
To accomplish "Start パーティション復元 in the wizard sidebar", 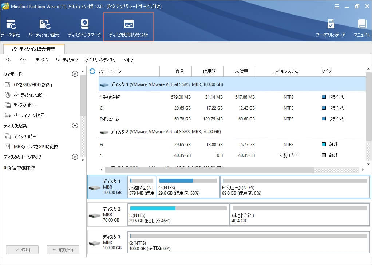I will (x=25, y=115).
